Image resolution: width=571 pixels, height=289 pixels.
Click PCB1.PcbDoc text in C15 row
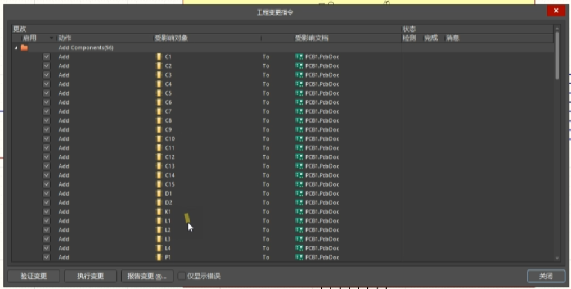pos(322,184)
